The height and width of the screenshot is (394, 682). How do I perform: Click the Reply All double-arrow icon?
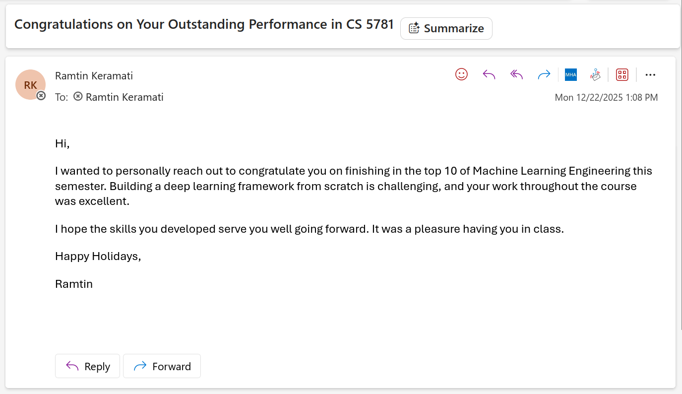(x=517, y=74)
